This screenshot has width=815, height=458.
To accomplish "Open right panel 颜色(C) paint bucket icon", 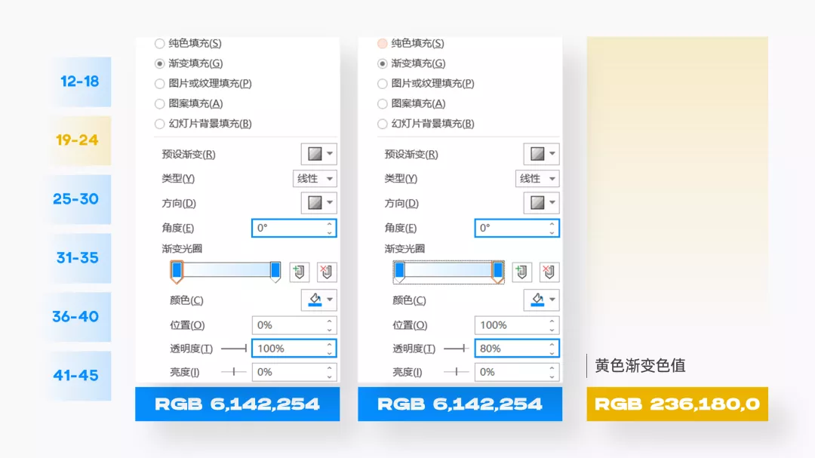I will 537,300.
